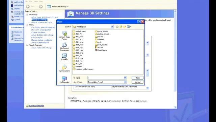Select the ch10_crw folder
The image size is (216, 122).
pyautogui.click(x=78, y=58)
